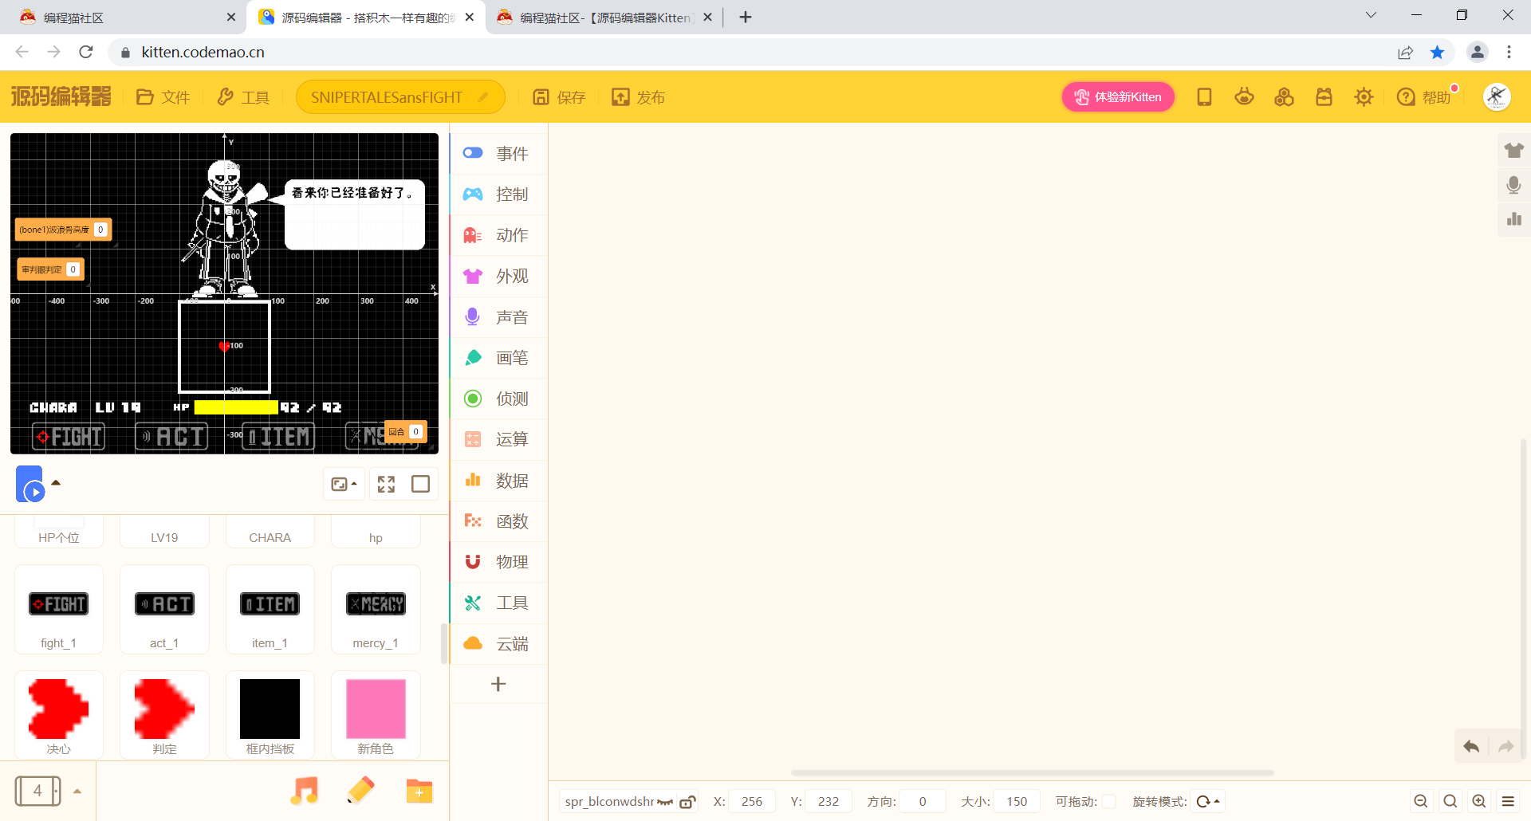Open the pencil drawing editor
Viewport: 1531px width, 821px height.
361,791
